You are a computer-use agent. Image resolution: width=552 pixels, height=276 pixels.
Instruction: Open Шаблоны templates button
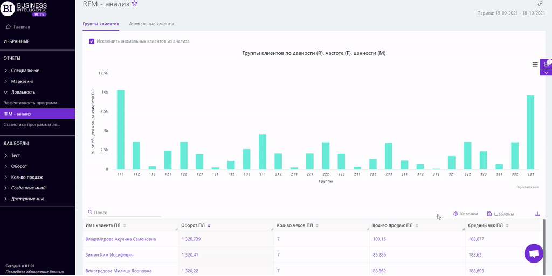click(x=500, y=214)
